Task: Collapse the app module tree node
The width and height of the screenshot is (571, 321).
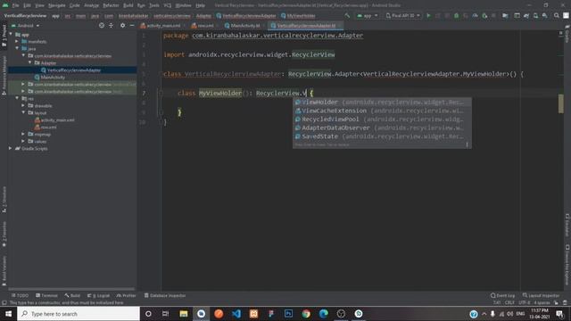Action: (x=11, y=35)
